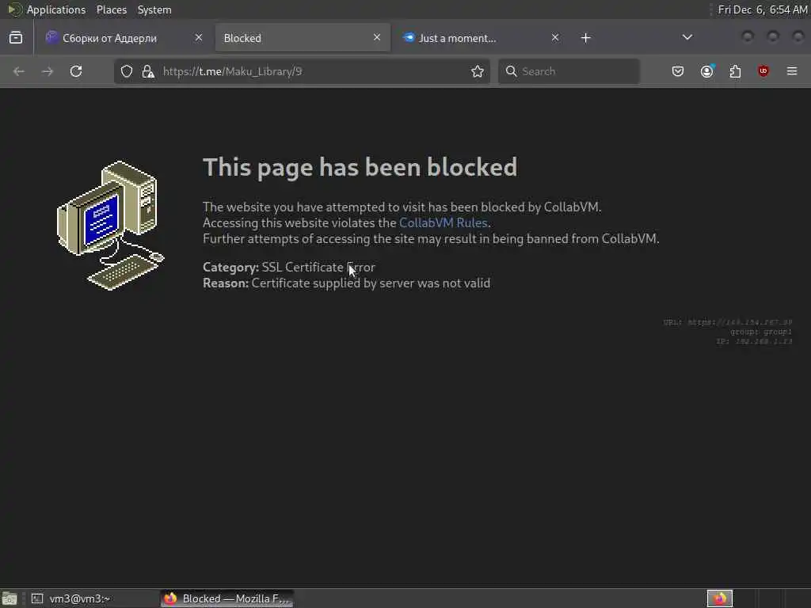Viewport: 811px width, 608px height.
Task: Click the search magnifier icon
Action: point(511,71)
